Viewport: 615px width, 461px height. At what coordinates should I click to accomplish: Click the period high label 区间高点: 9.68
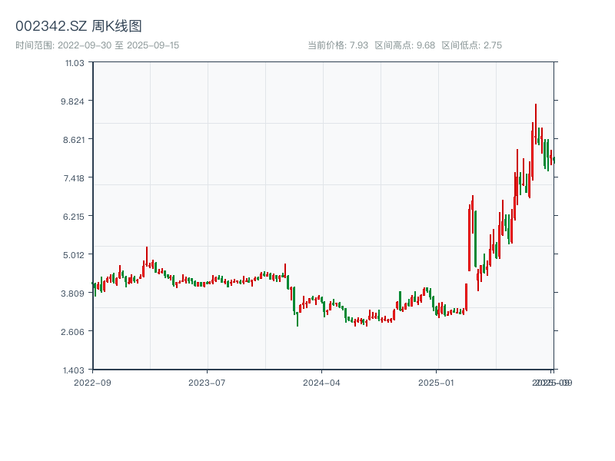(x=405, y=45)
